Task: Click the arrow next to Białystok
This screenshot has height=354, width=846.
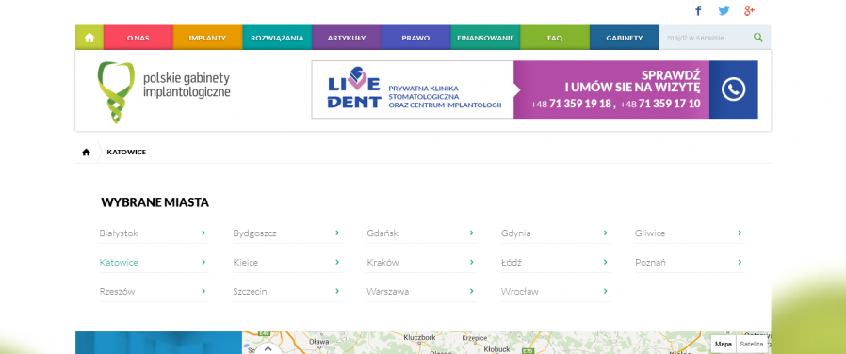Action: (x=203, y=233)
